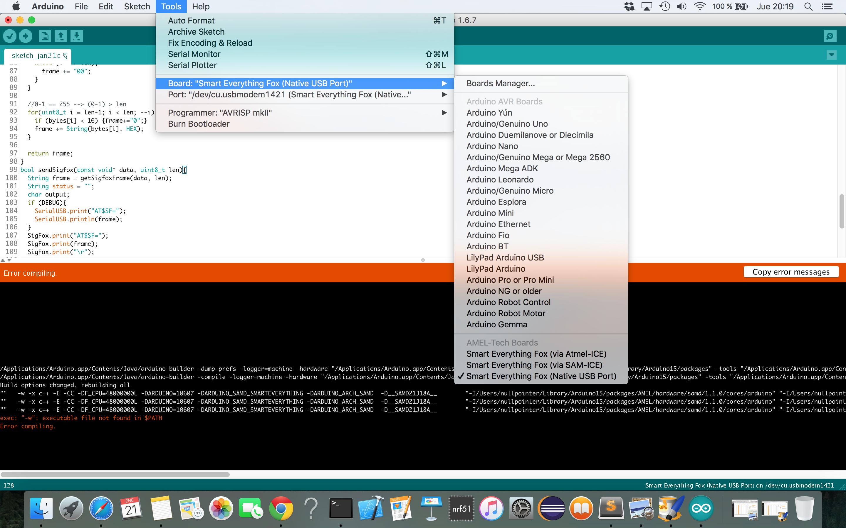Open Boards Manager... entry
Screen dimensions: 846x528
click(x=500, y=84)
